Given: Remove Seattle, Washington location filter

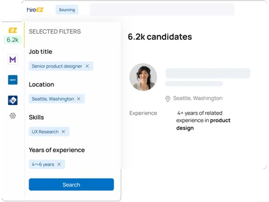Looking at the screenshot, I should click(x=79, y=99).
